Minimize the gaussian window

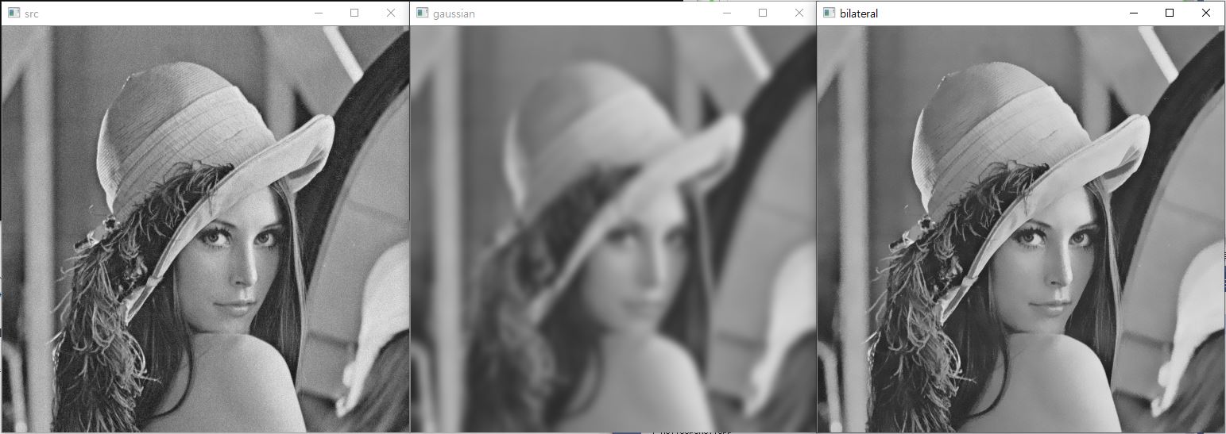(727, 13)
